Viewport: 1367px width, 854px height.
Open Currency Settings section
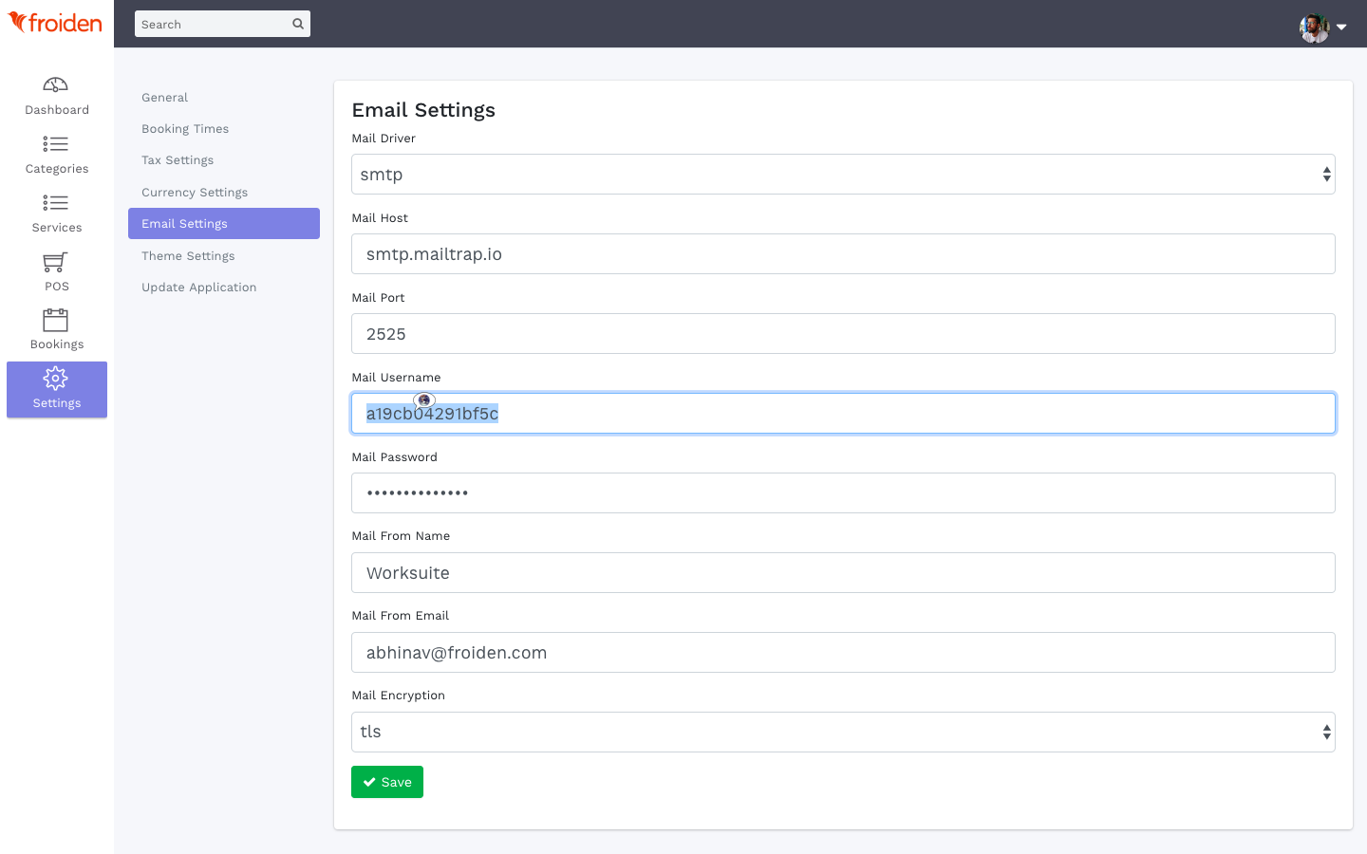click(x=195, y=193)
